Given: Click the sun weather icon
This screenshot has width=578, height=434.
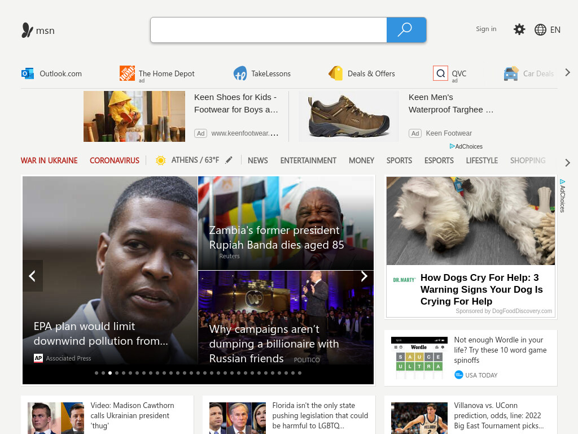Looking at the screenshot, I should pos(160,160).
